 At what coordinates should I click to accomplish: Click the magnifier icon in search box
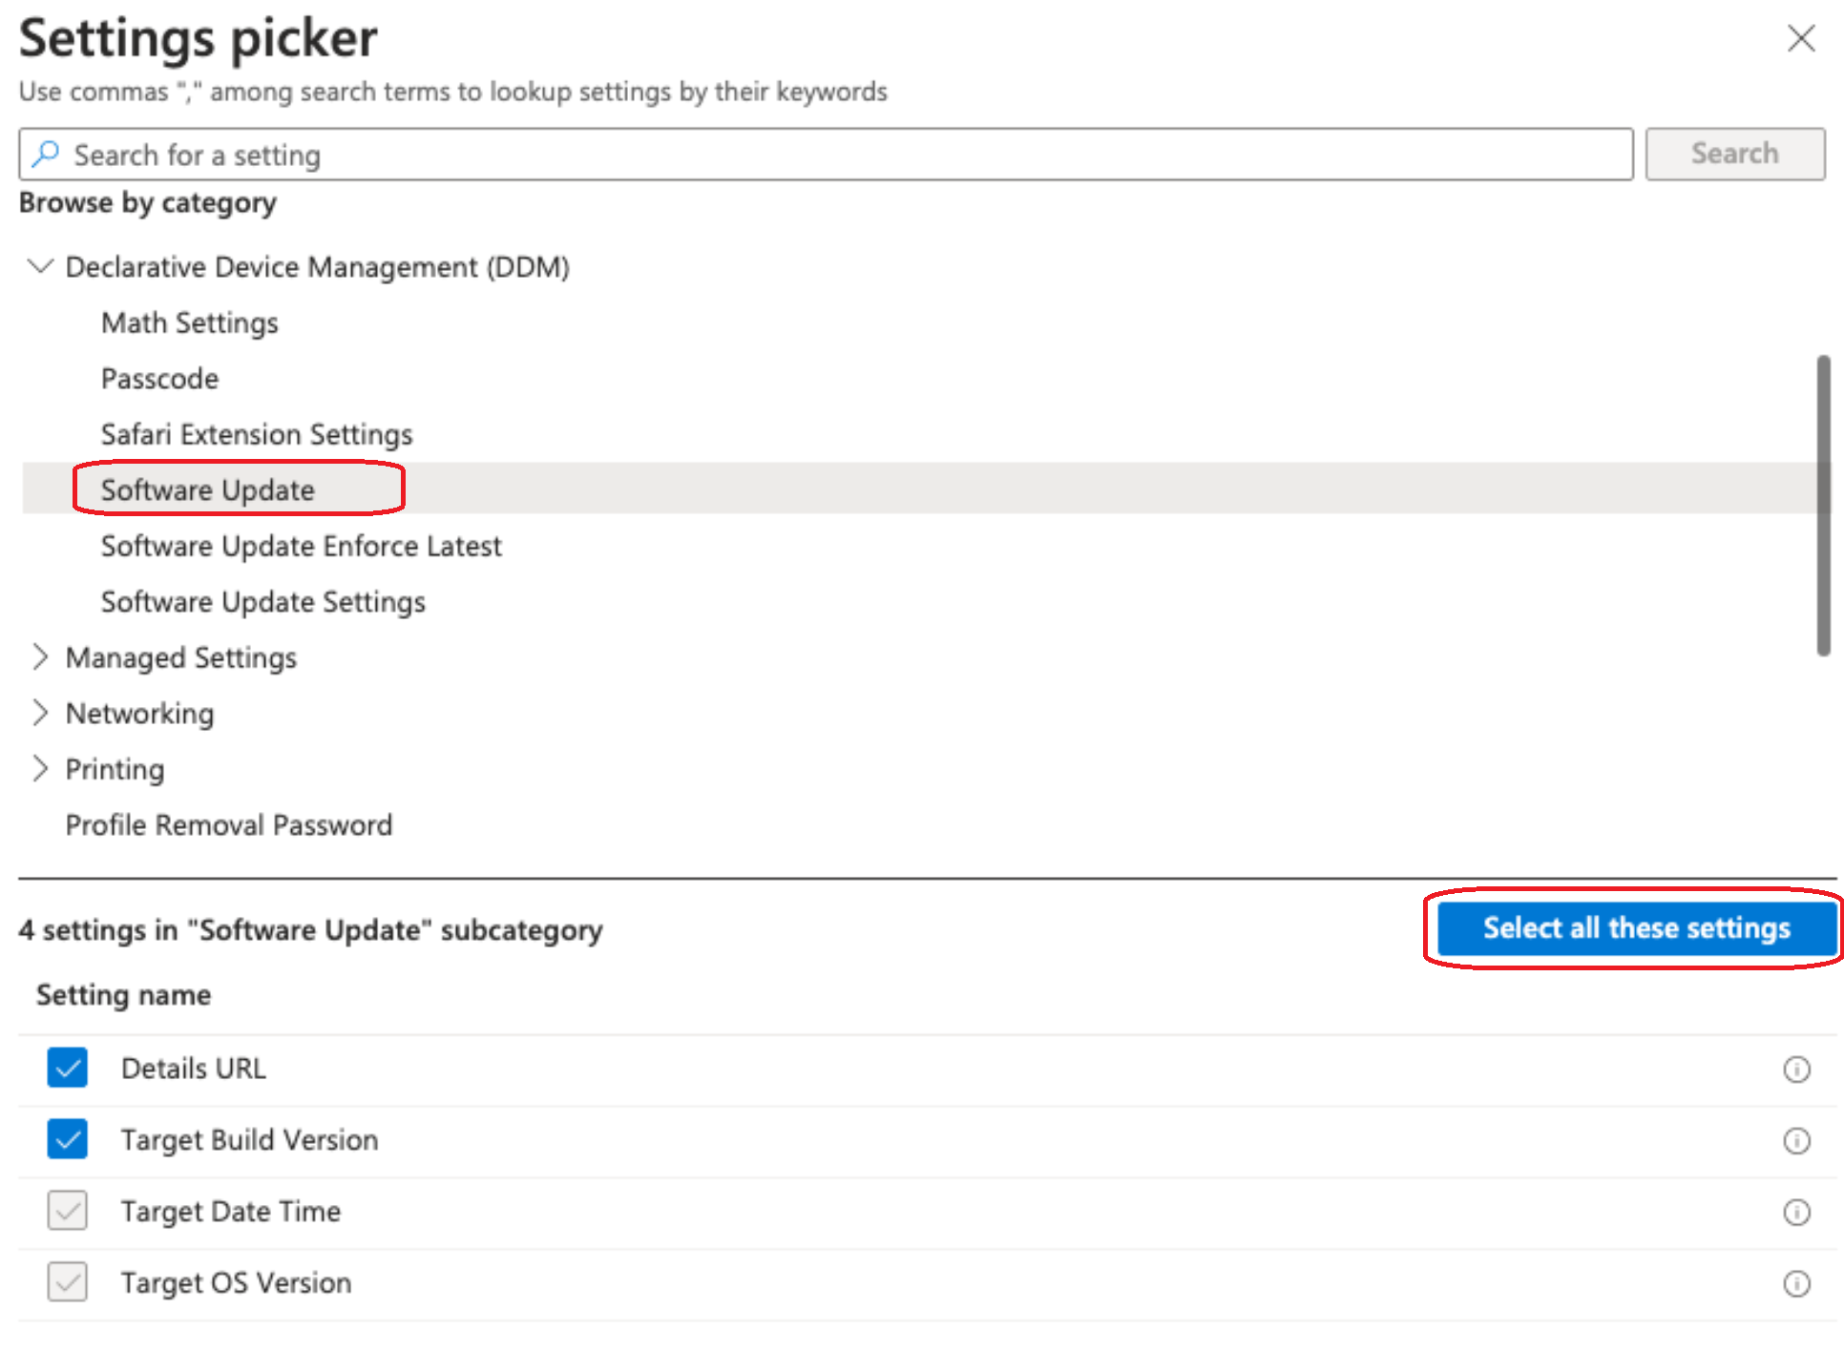click(45, 155)
